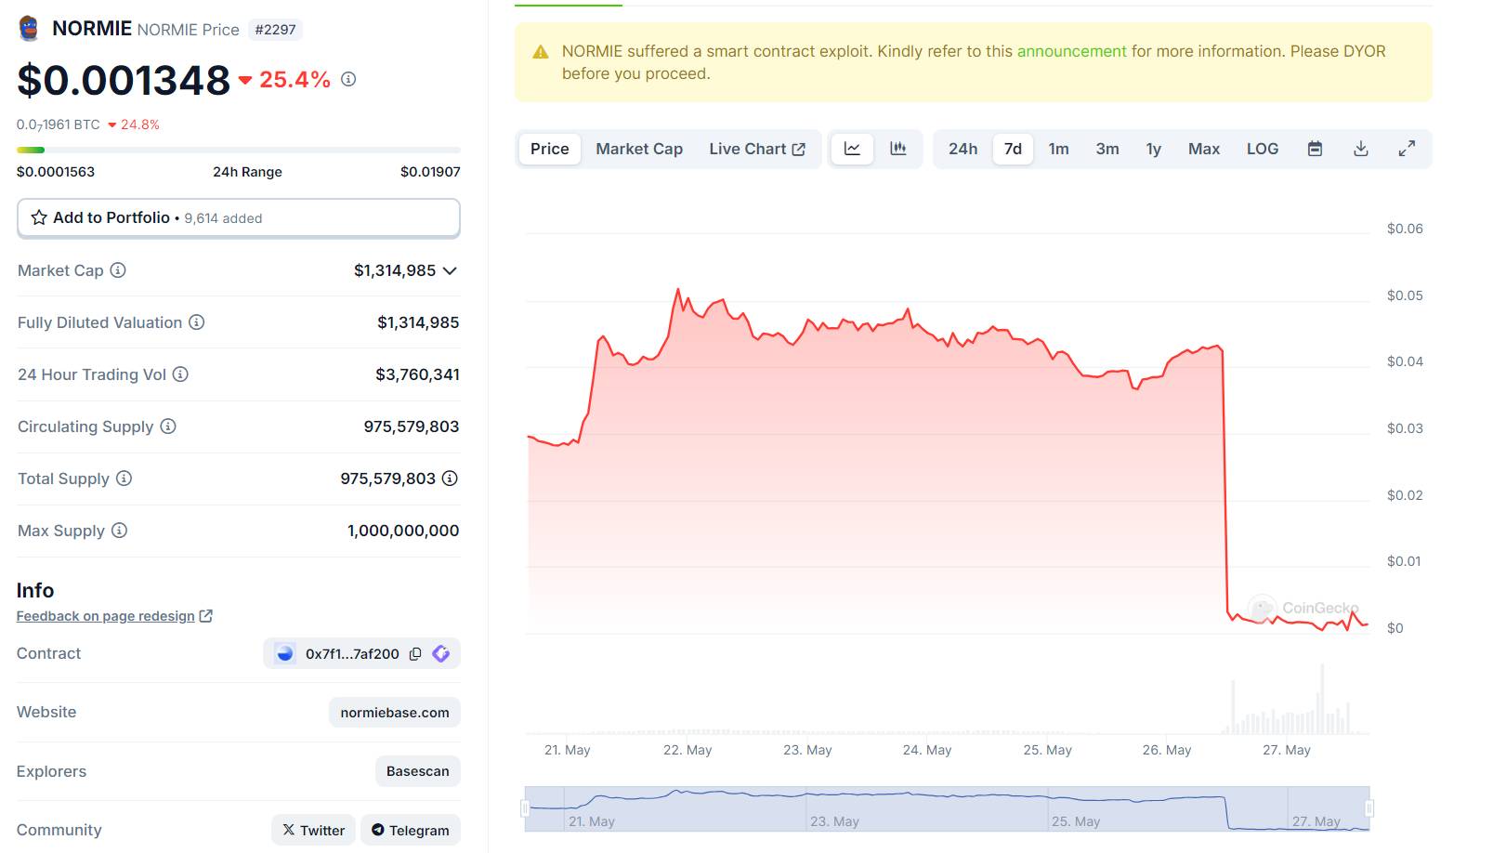
Task: Open the price change info icon
Action: 348,79
